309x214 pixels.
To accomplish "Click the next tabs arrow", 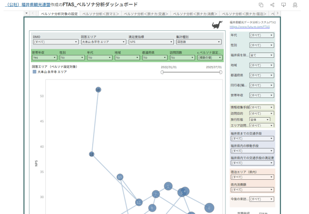I will [x=278, y=13].
